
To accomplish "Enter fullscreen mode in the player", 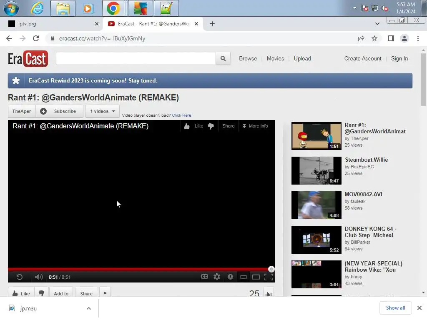I will point(269,277).
